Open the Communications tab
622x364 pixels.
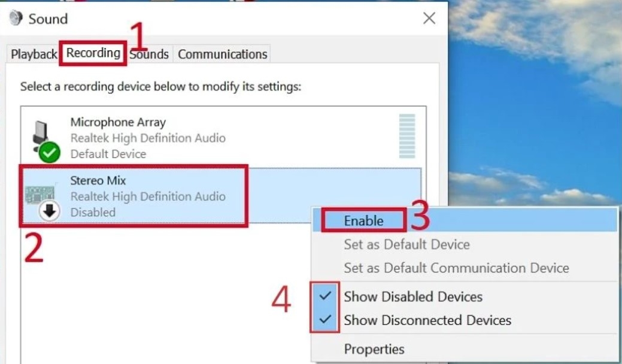[223, 54]
